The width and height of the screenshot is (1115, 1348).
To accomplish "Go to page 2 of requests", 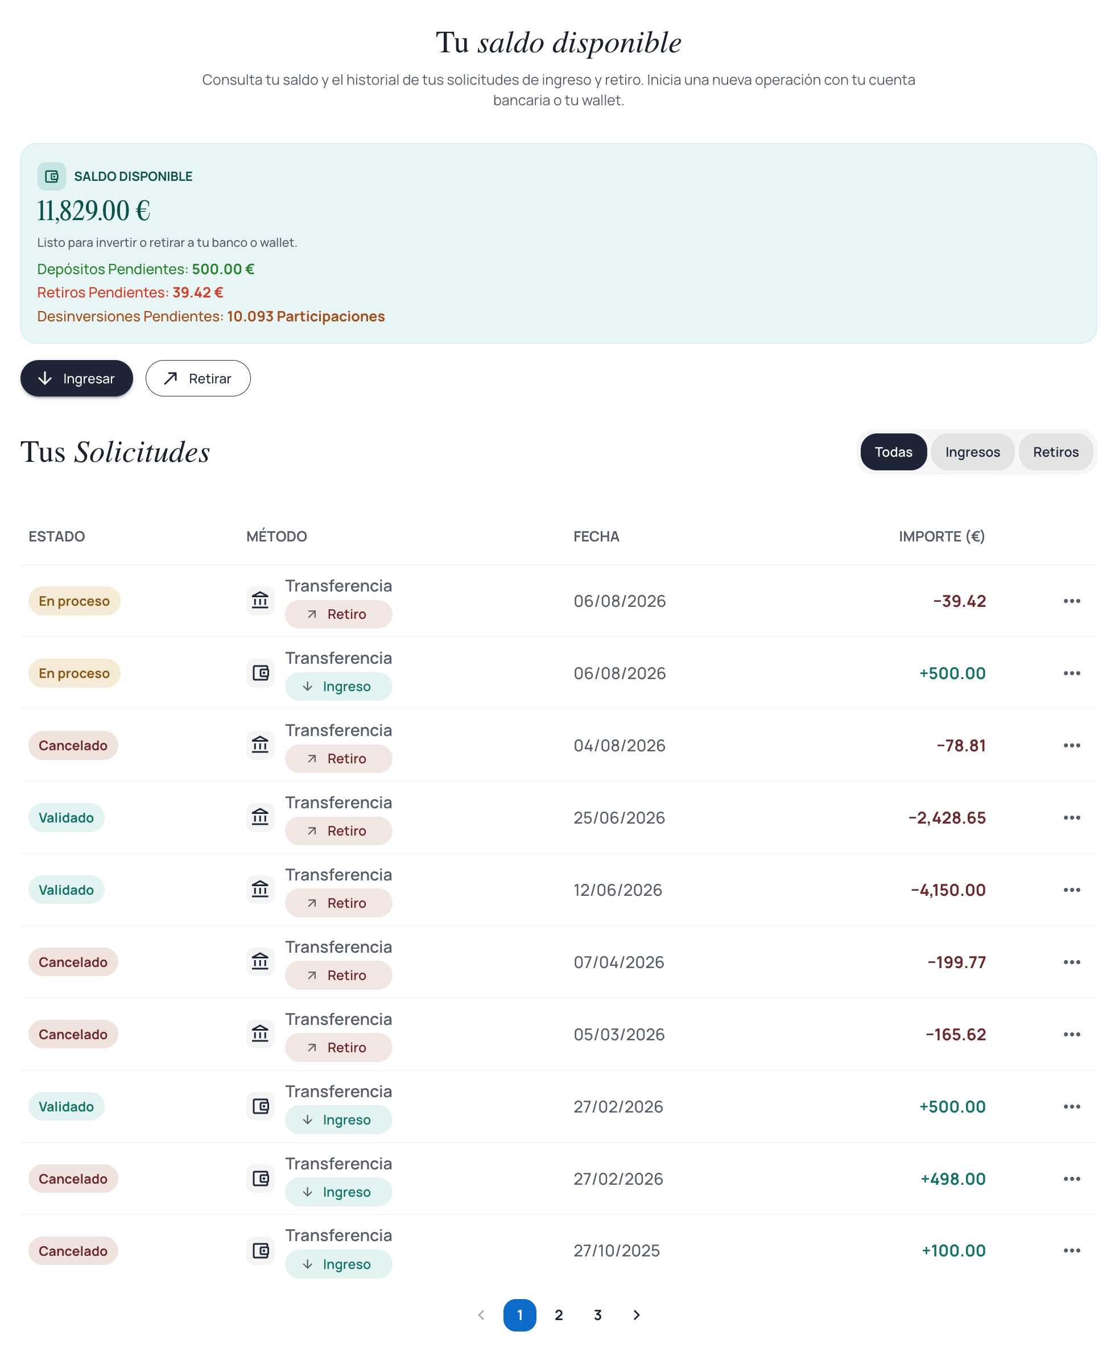I will pos(559,1314).
